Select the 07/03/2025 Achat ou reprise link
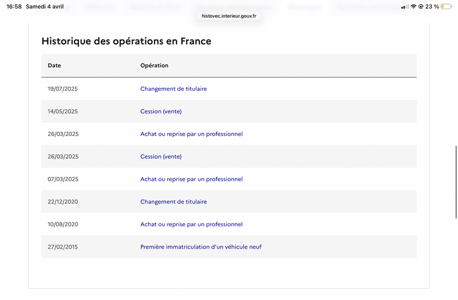This screenshot has height=300, width=458. click(191, 179)
